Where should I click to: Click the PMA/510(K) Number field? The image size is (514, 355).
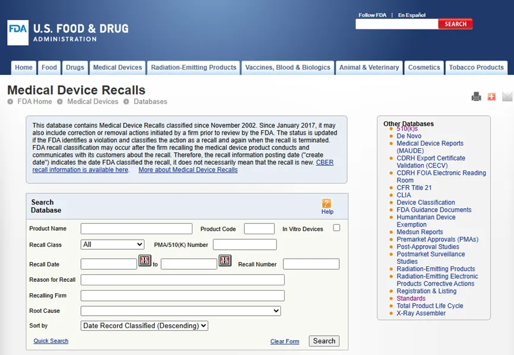[x=245, y=244]
